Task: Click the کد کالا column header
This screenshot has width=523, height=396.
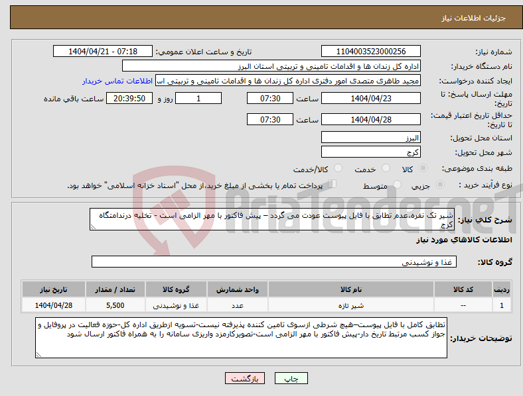Action: coord(463,289)
